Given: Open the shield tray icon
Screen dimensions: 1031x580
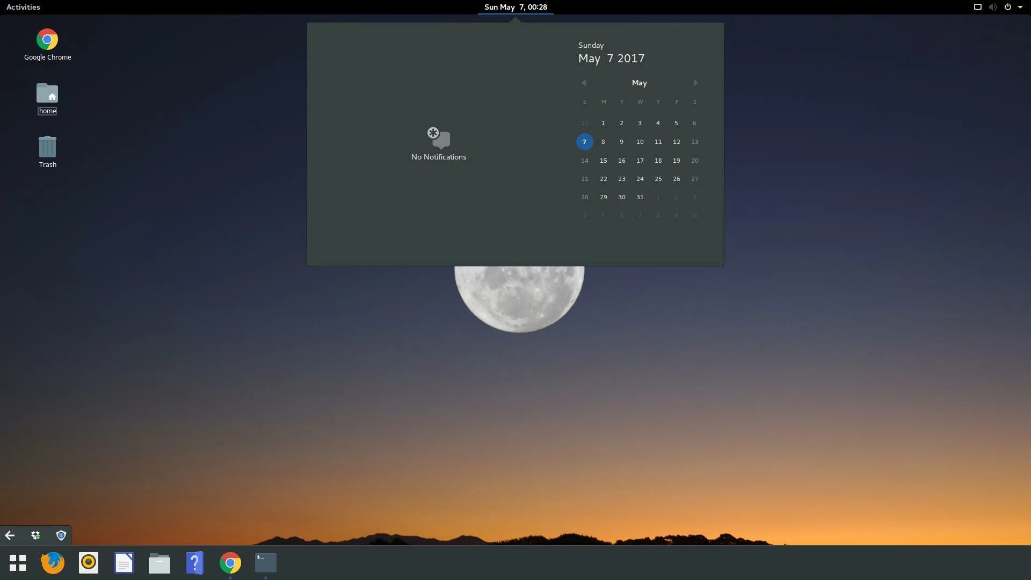Looking at the screenshot, I should pos(61,535).
